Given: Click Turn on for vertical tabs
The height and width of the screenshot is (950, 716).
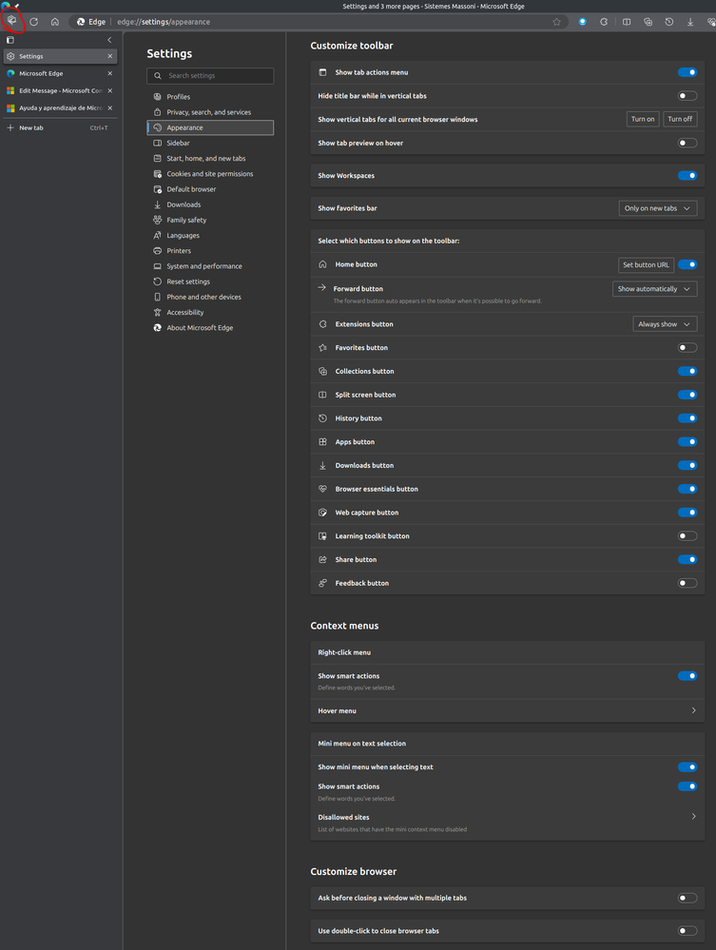Looking at the screenshot, I should click(643, 119).
